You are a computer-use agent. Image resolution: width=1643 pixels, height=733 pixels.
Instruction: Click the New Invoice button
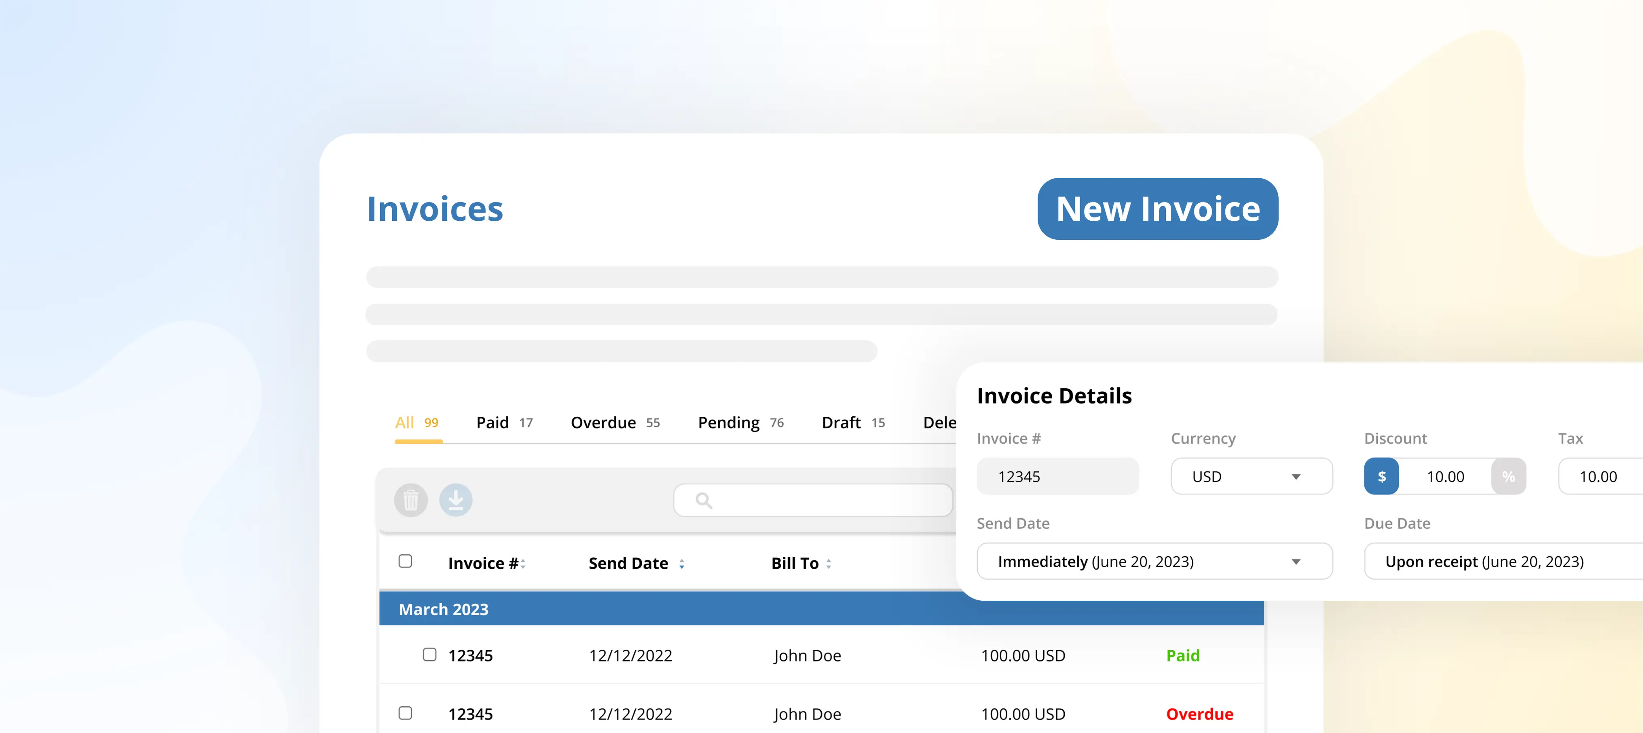[x=1158, y=209]
